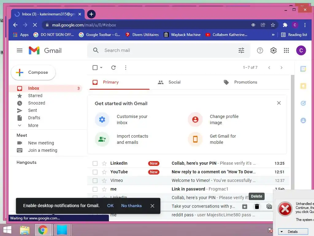Image resolution: width=314 pixels, height=236 pixels.
Task: Click No thanks on notification prompt
Action: pos(131,206)
